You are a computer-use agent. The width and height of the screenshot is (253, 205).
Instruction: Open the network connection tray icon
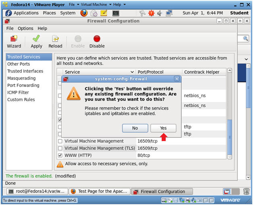[x=169, y=13]
